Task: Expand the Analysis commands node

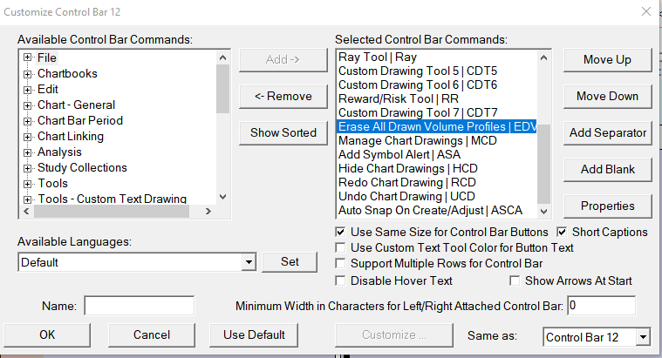Action: coord(28,152)
